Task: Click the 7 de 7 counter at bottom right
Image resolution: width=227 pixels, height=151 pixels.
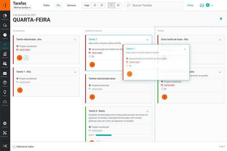Action: click(222, 146)
